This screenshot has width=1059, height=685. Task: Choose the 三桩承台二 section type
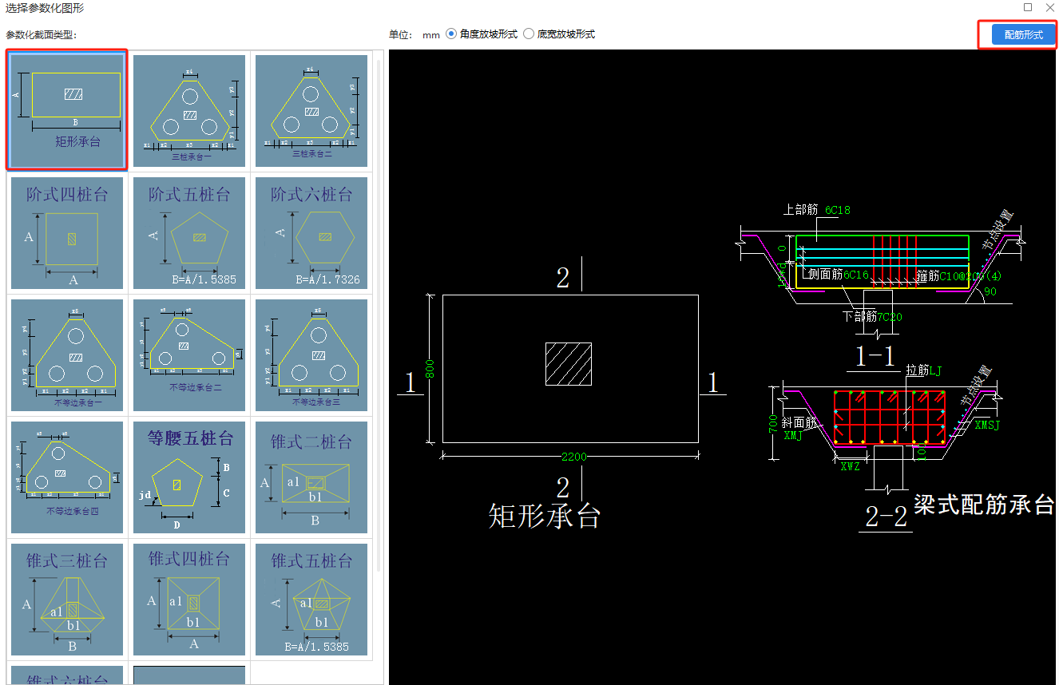coord(311,110)
